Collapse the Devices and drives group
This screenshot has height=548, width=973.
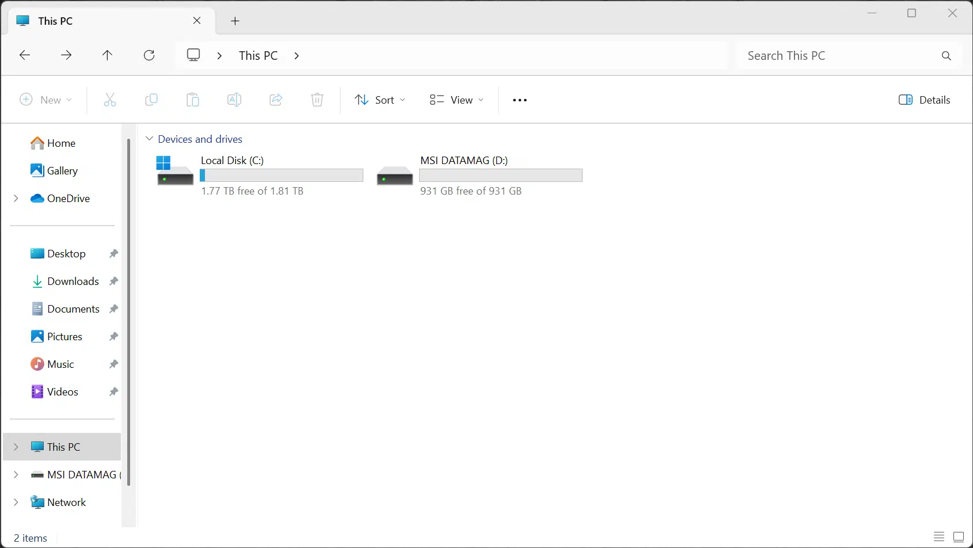pos(149,139)
